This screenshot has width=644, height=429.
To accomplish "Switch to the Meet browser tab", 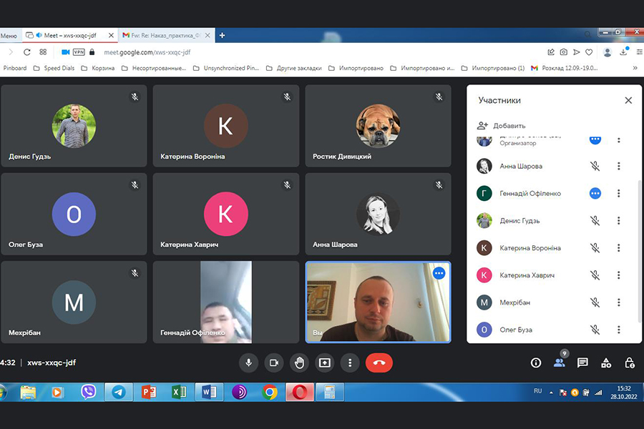I will pos(68,35).
